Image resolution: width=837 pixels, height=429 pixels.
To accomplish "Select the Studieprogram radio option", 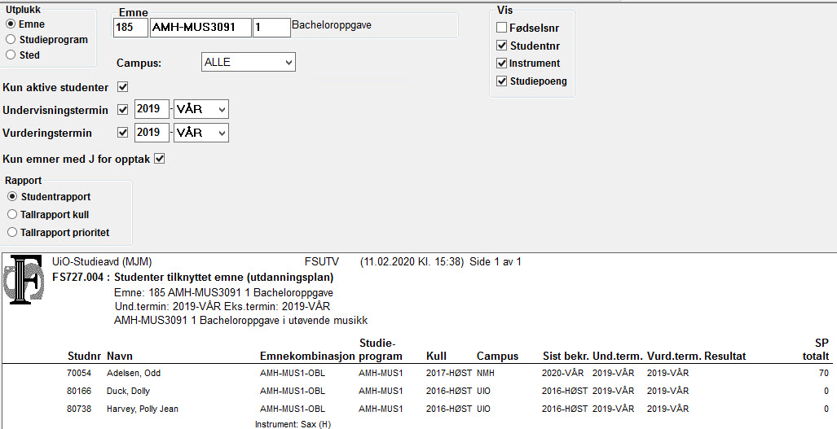I will click(x=11, y=40).
